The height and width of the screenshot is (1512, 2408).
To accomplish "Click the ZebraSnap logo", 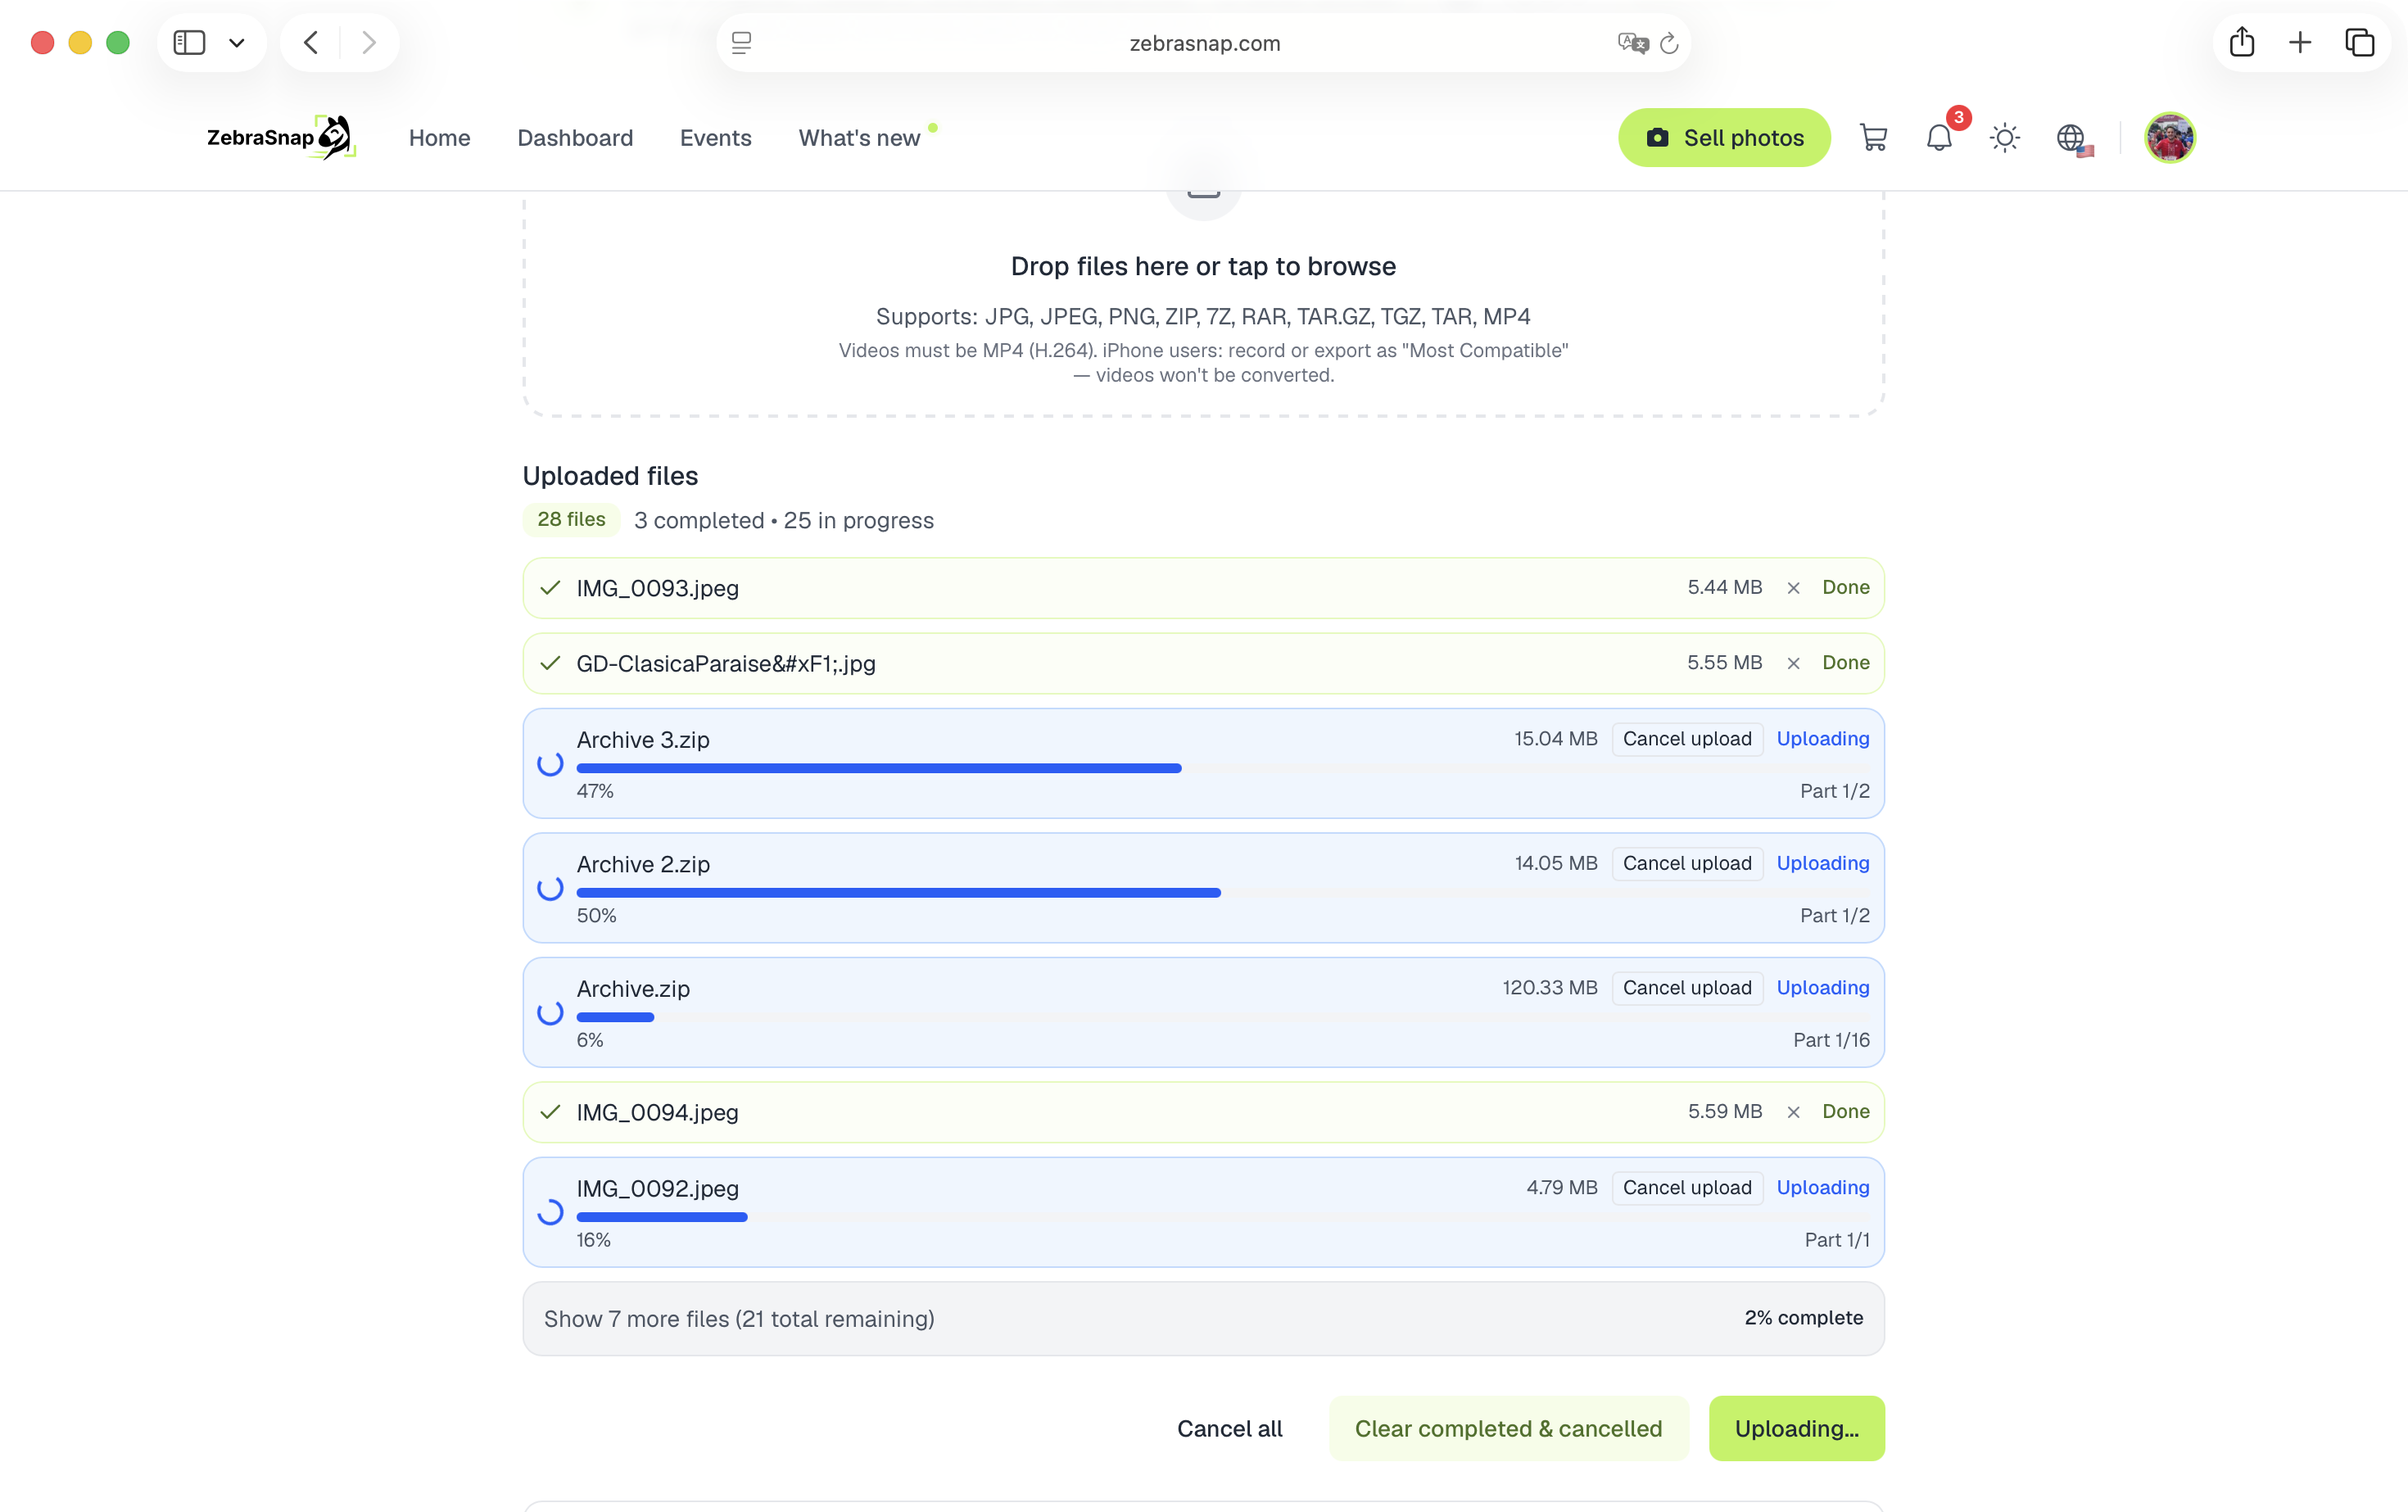I will click(x=281, y=138).
